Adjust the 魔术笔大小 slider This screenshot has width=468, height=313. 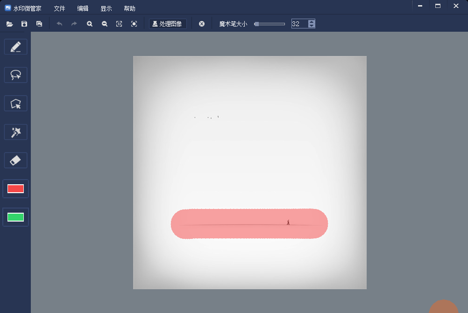click(x=269, y=24)
